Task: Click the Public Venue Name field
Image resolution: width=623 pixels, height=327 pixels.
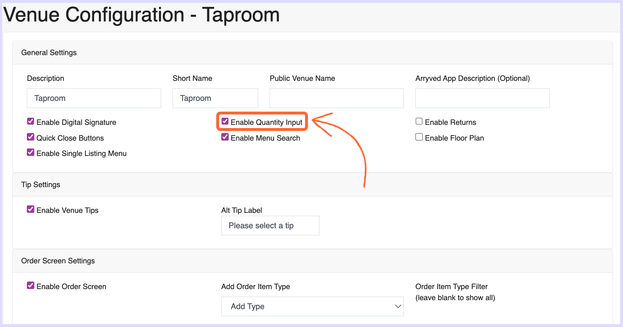Action: pos(337,98)
